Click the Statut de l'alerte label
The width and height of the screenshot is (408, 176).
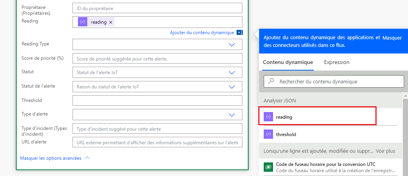[x=38, y=86]
